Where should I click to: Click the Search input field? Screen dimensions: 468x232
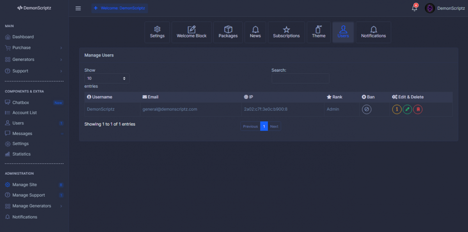[300, 78]
